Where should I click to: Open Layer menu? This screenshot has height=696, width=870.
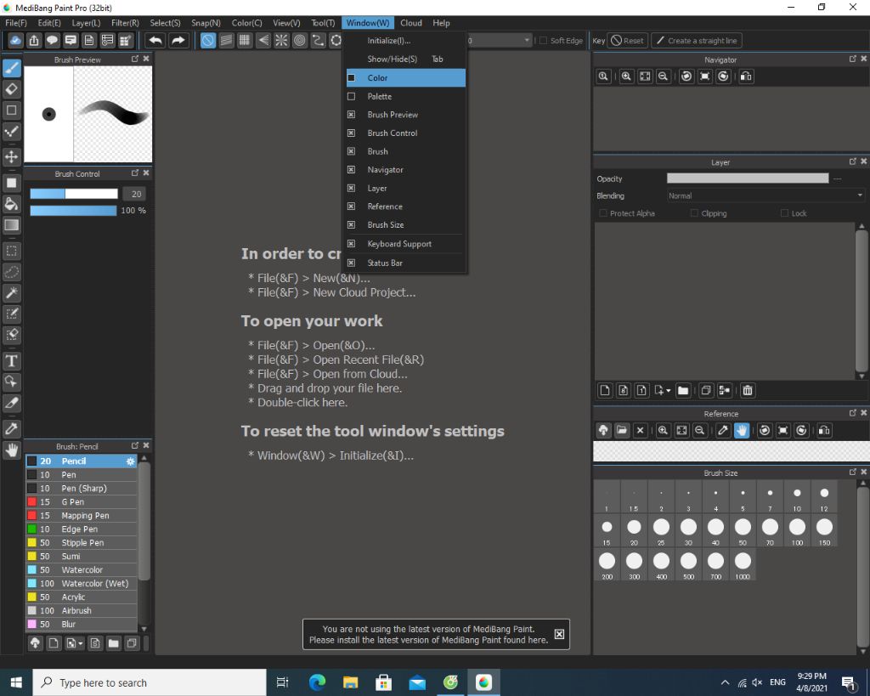86,23
